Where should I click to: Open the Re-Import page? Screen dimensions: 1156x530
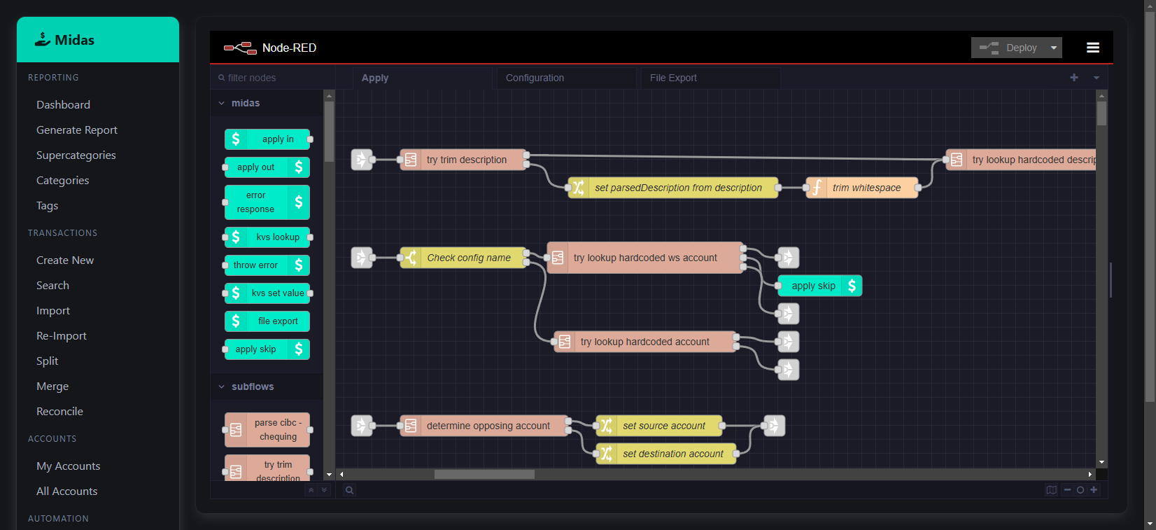point(62,335)
